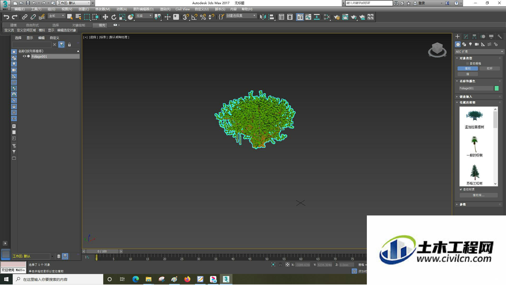Click the Unlink Selection tool
Image resolution: width=506 pixels, height=285 pixels.
pos(33,17)
